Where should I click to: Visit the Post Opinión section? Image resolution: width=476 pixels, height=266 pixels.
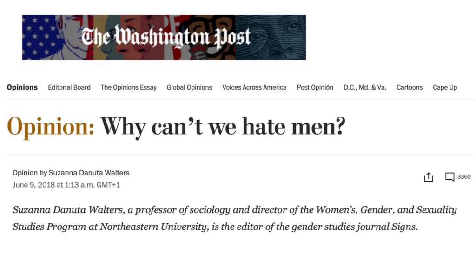315,87
